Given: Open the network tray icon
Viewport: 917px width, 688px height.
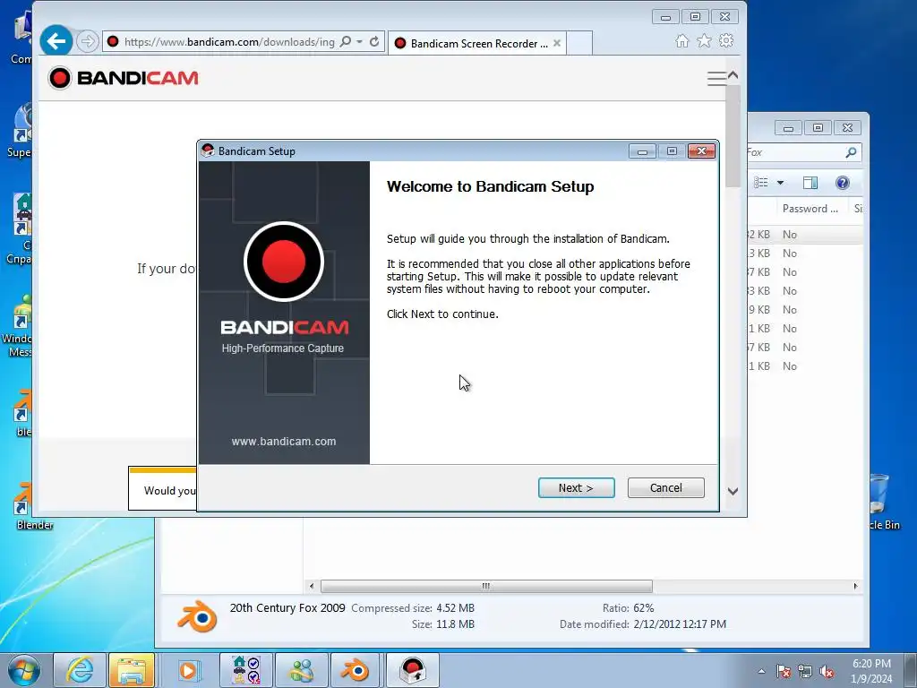Looking at the screenshot, I should [x=805, y=672].
